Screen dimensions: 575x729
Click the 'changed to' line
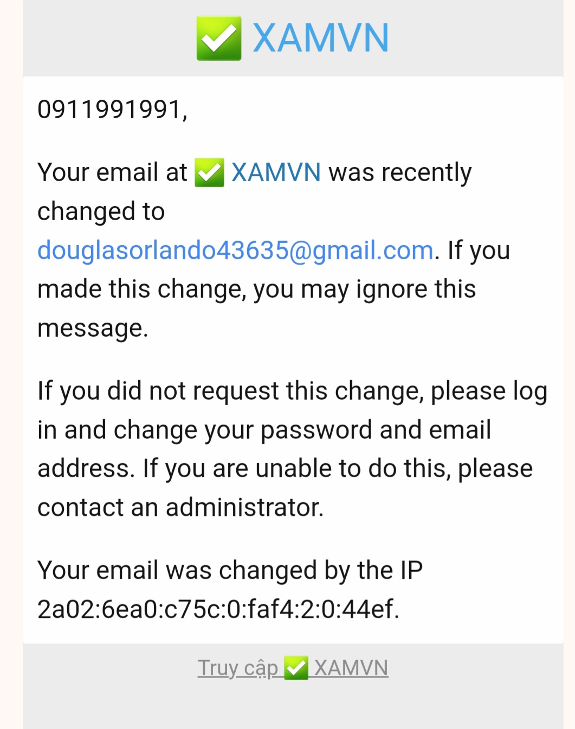click(101, 212)
